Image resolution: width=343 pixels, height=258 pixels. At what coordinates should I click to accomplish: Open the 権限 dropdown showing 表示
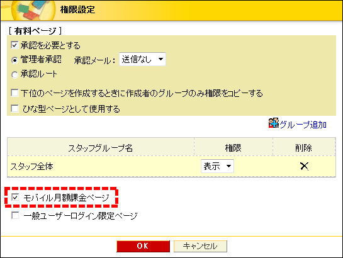tap(217, 166)
